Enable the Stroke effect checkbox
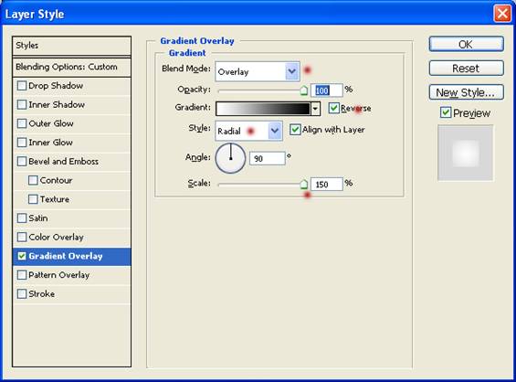 tap(22, 293)
